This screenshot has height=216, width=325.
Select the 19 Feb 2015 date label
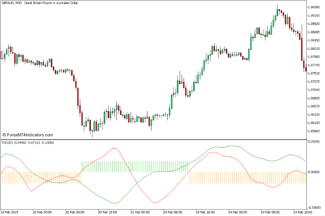tap(11, 212)
